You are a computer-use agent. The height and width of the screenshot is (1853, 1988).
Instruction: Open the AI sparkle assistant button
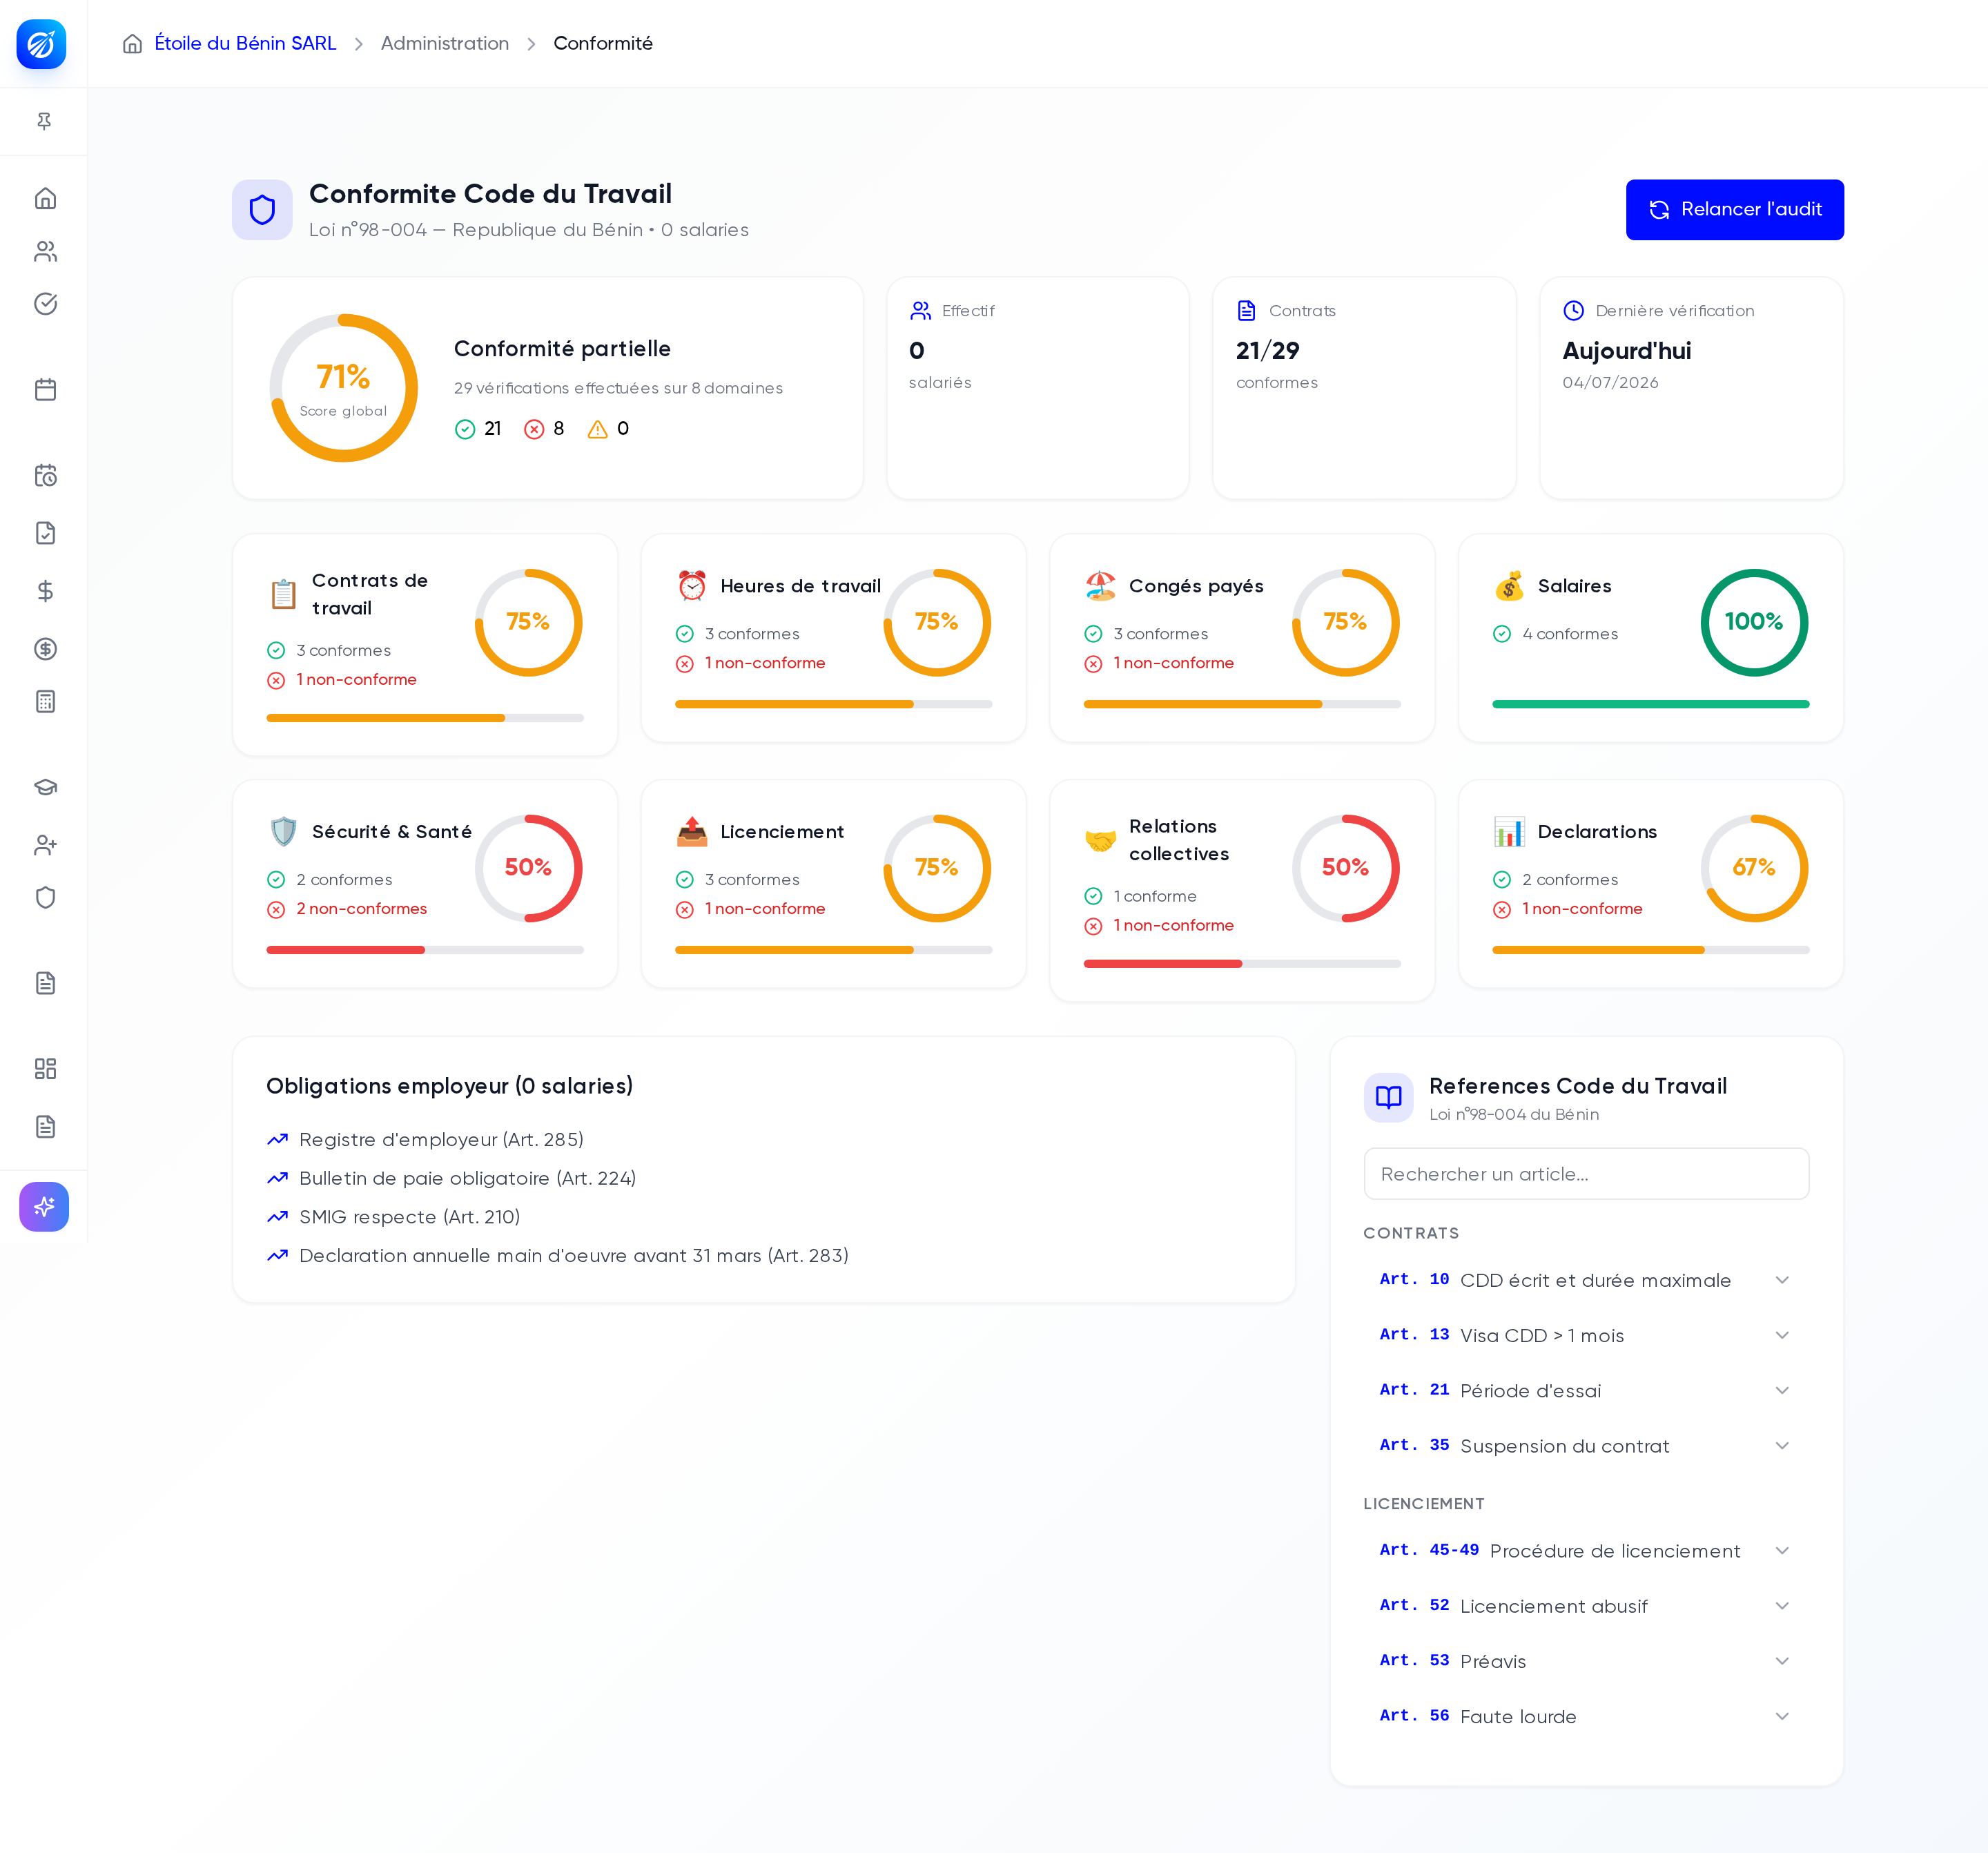[44, 1207]
